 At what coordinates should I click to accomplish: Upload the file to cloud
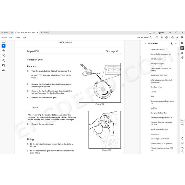click(x=162, y=38)
